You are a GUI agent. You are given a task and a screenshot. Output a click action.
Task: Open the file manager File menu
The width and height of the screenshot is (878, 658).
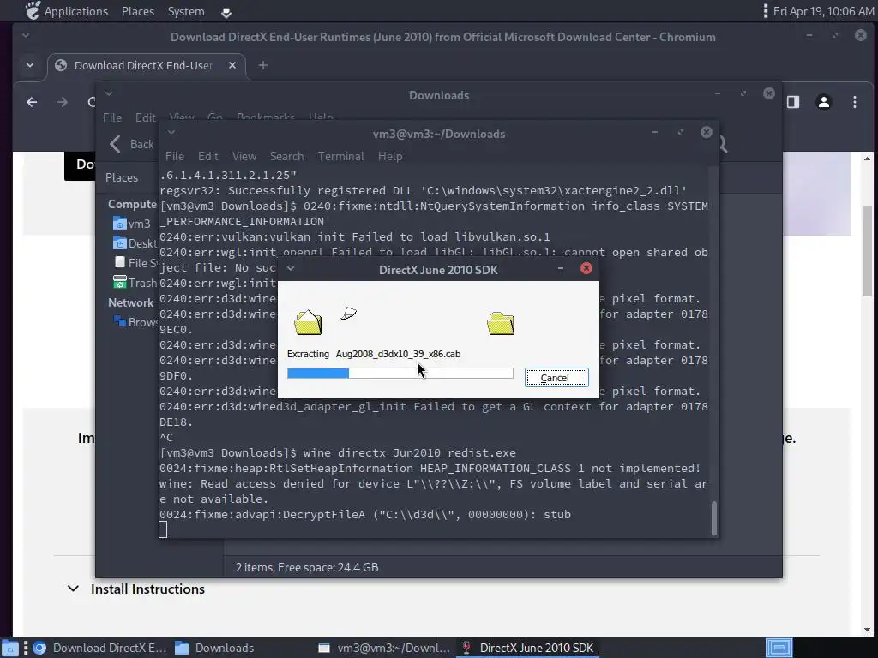point(112,117)
